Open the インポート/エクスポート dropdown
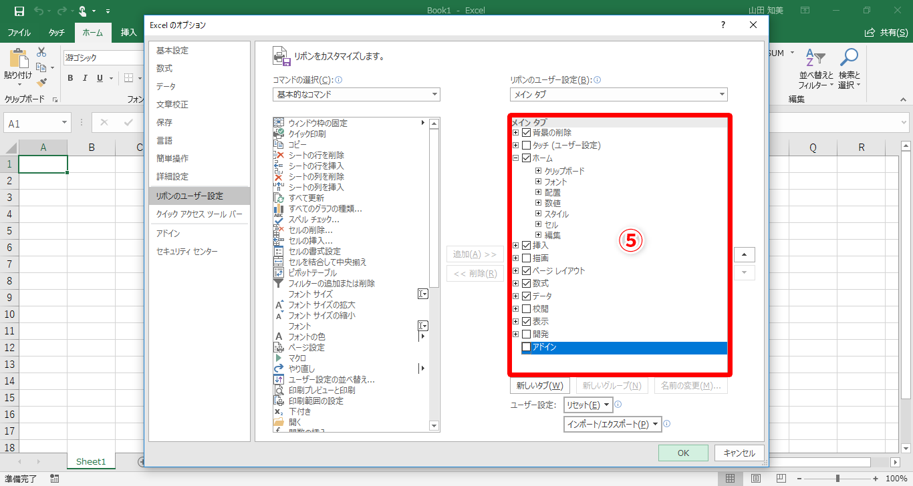Viewport: 913px width, 486px height. click(x=613, y=424)
